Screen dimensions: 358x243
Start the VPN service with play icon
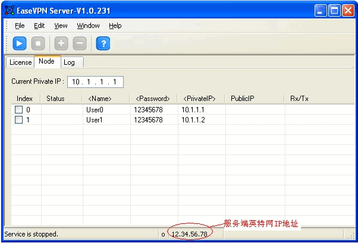(x=20, y=43)
